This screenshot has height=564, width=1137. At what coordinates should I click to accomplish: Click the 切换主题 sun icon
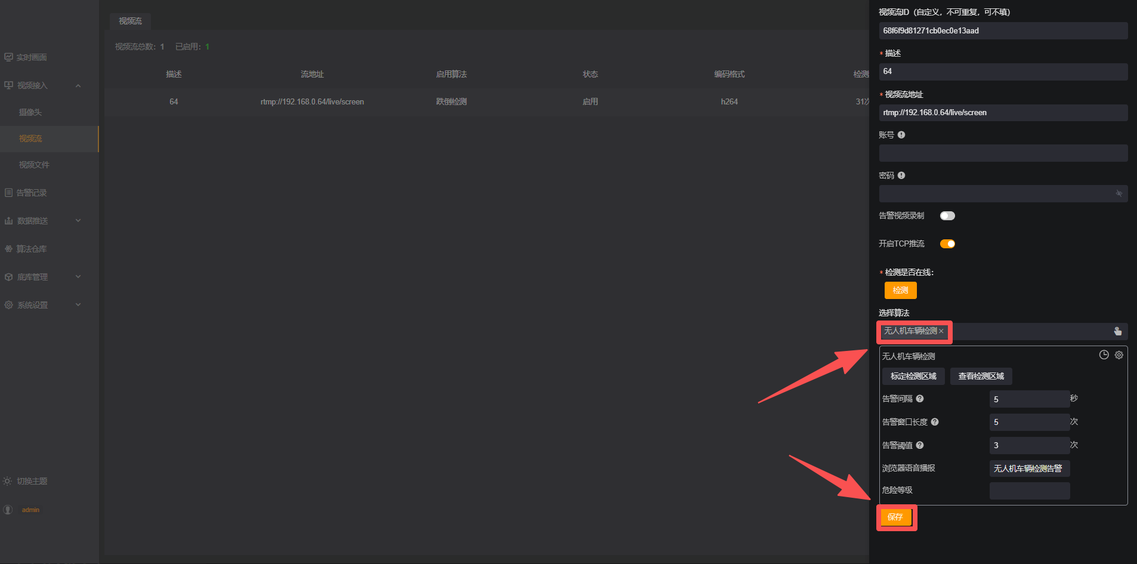(x=8, y=481)
